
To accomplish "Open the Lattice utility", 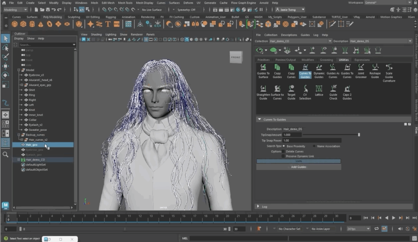I will (319, 90).
